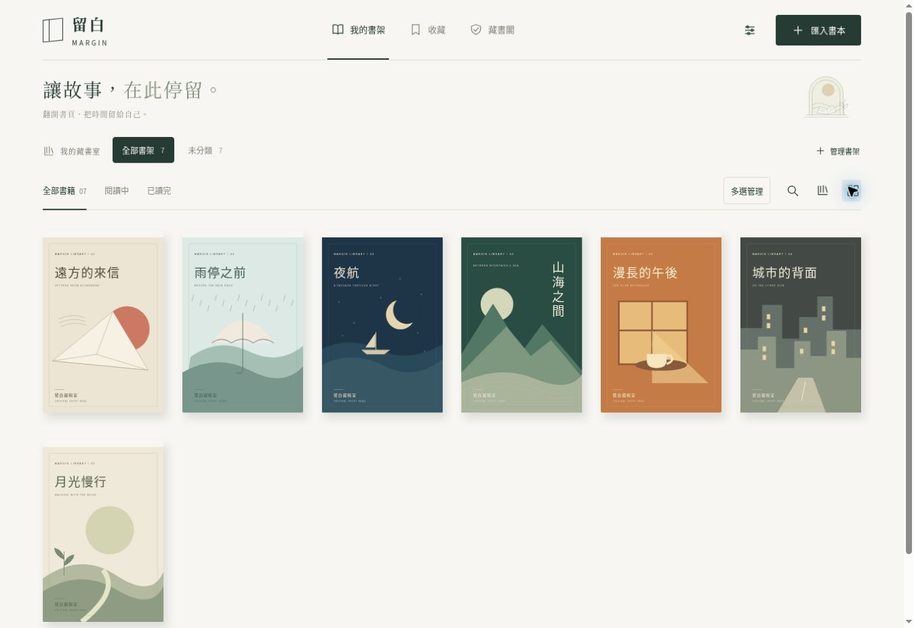Open the sliders settings icon in header
The image size is (914, 628).
[750, 31]
